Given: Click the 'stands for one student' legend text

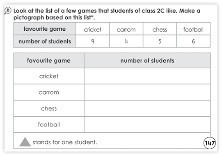Looking at the screenshot, I should pyautogui.click(x=65, y=142).
